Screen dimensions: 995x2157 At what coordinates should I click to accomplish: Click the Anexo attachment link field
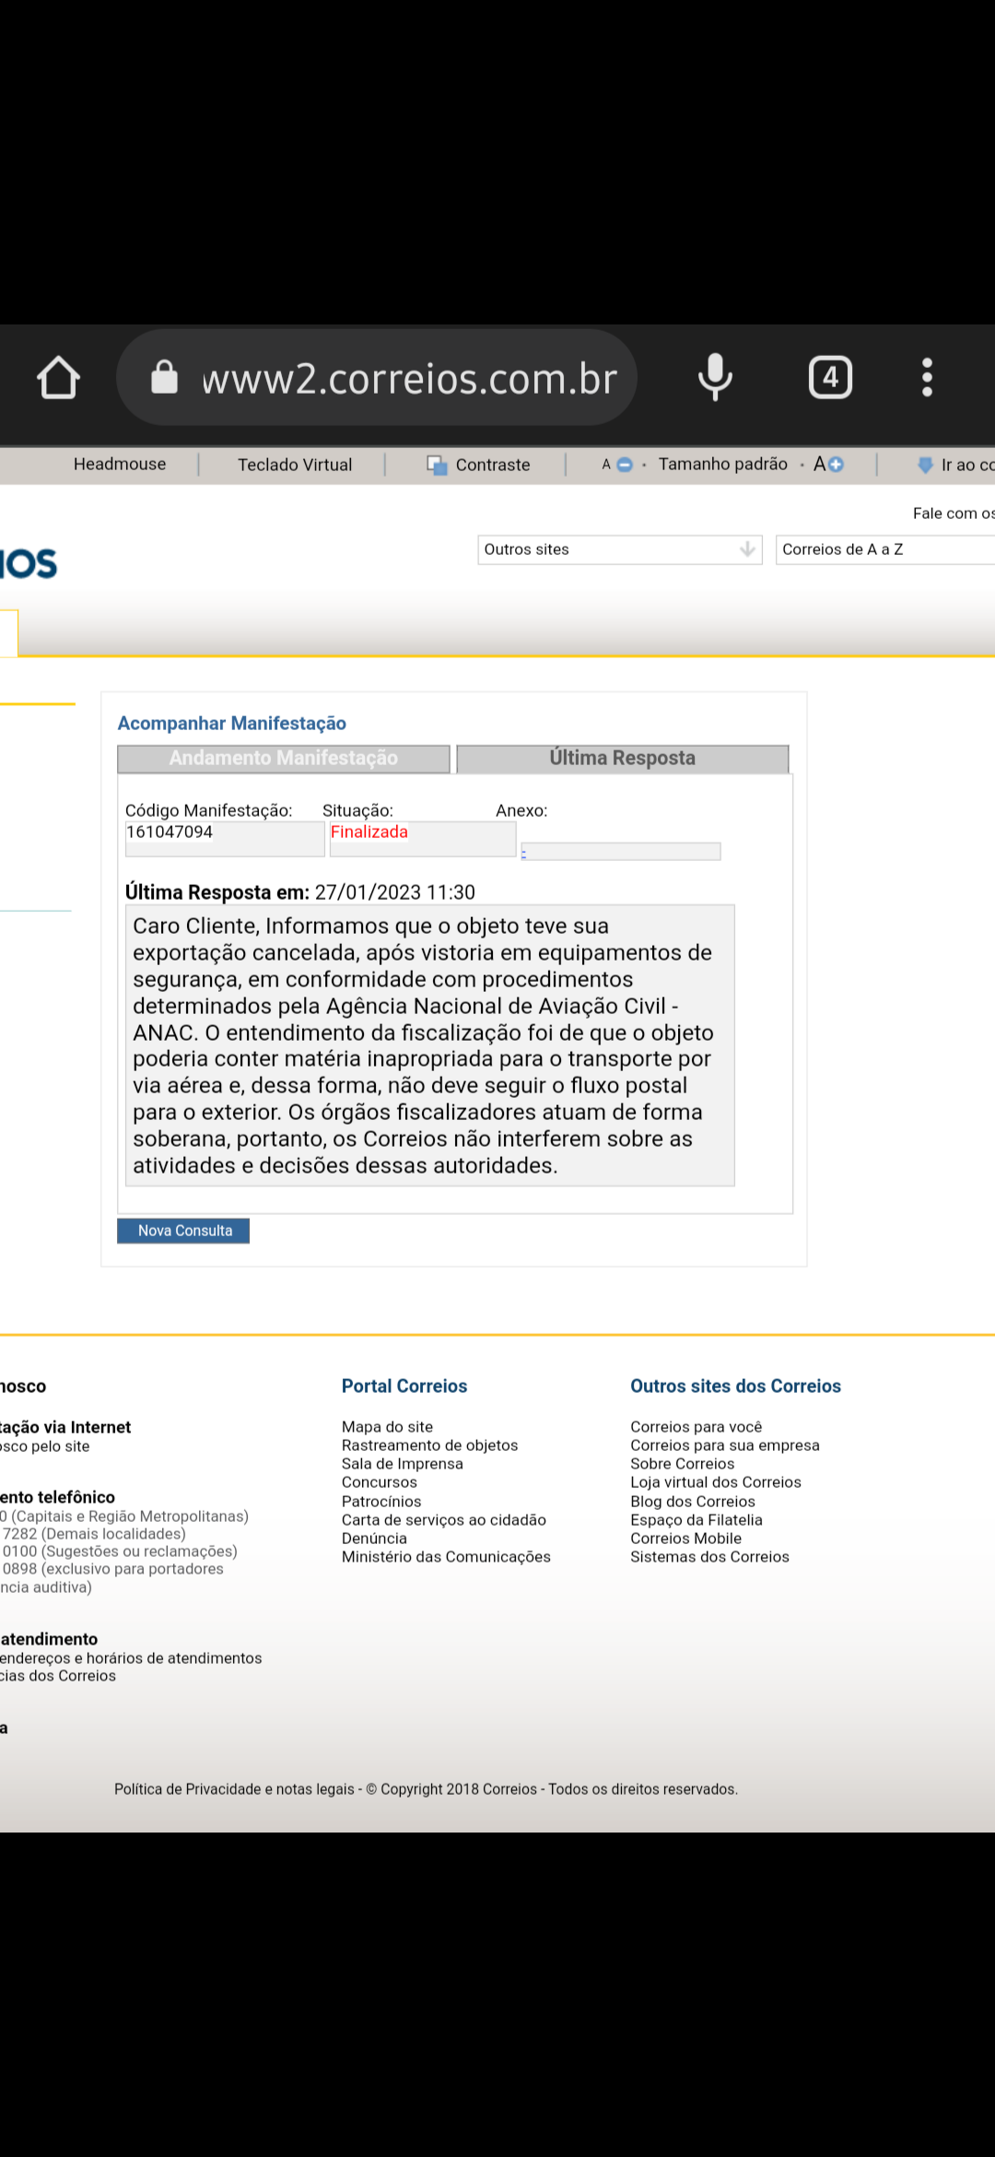point(620,851)
